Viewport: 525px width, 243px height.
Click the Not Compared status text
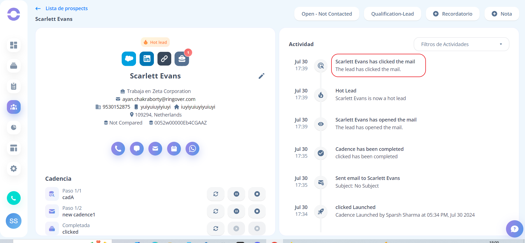tap(126, 123)
